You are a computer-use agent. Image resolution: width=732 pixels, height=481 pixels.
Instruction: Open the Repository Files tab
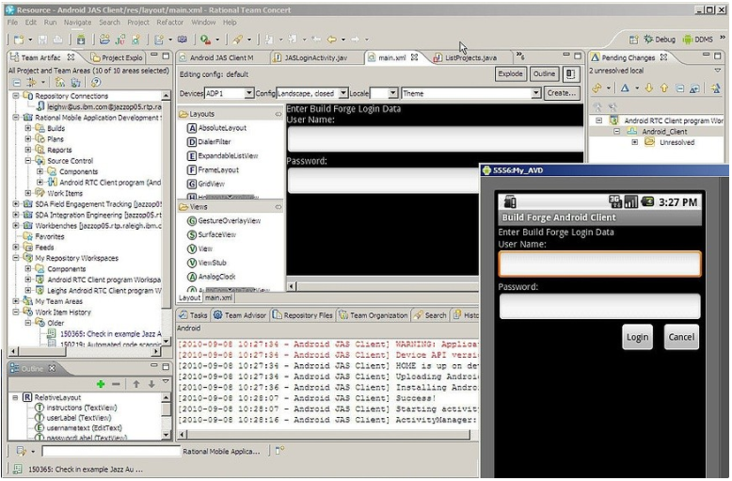pyautogui.click(x=303, y=315)
